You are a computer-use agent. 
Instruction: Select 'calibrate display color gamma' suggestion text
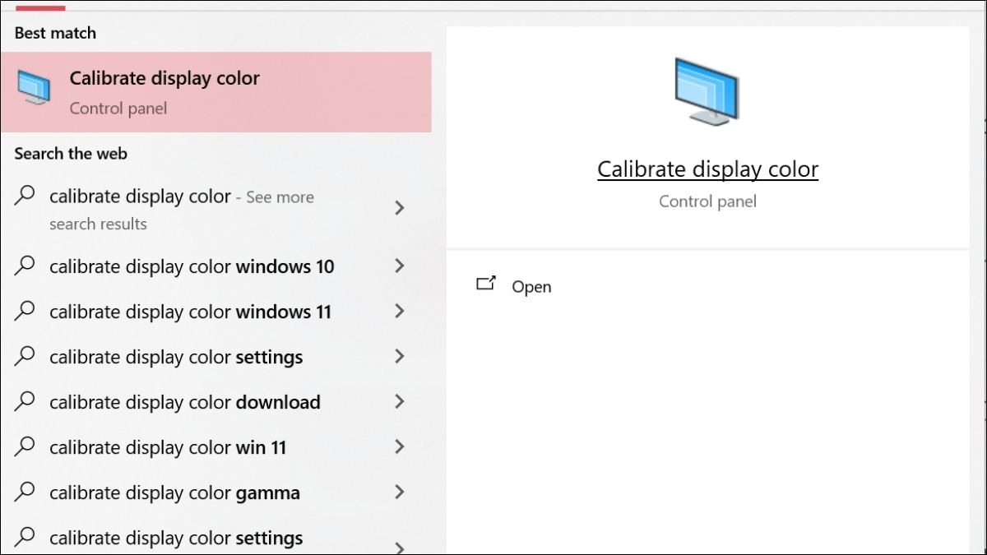coord(174,493)
